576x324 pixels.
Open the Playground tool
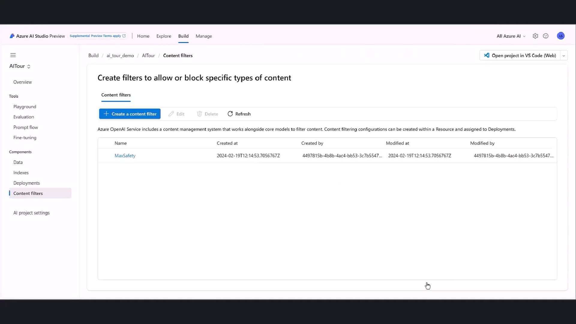(x=25, y=106)
